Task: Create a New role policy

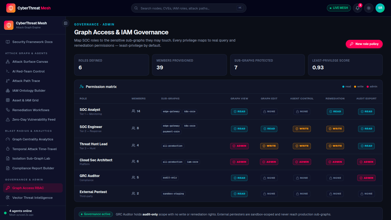Action: pos(364,44)
